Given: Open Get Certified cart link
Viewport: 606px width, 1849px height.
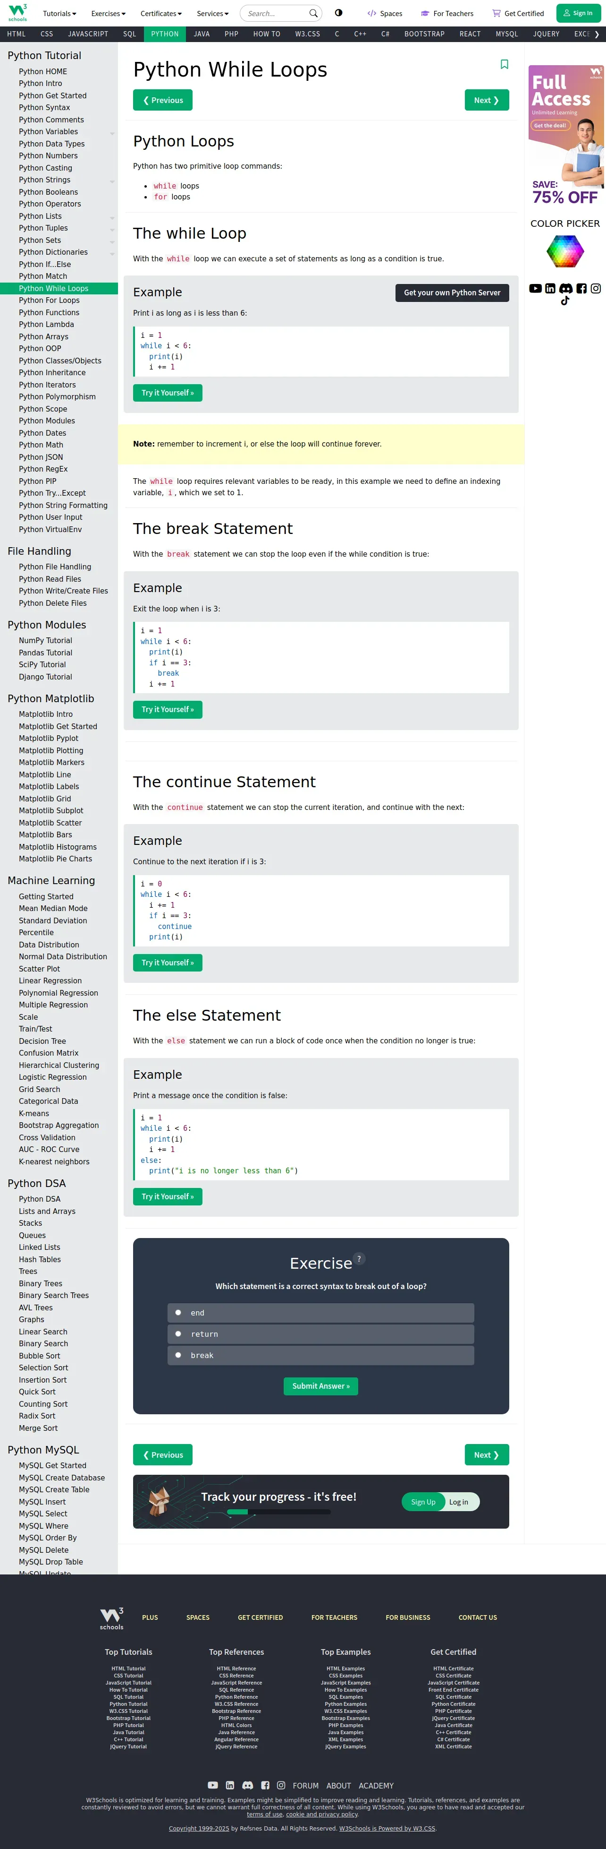Looking at the screenshot, I should (x=518, y=14).
